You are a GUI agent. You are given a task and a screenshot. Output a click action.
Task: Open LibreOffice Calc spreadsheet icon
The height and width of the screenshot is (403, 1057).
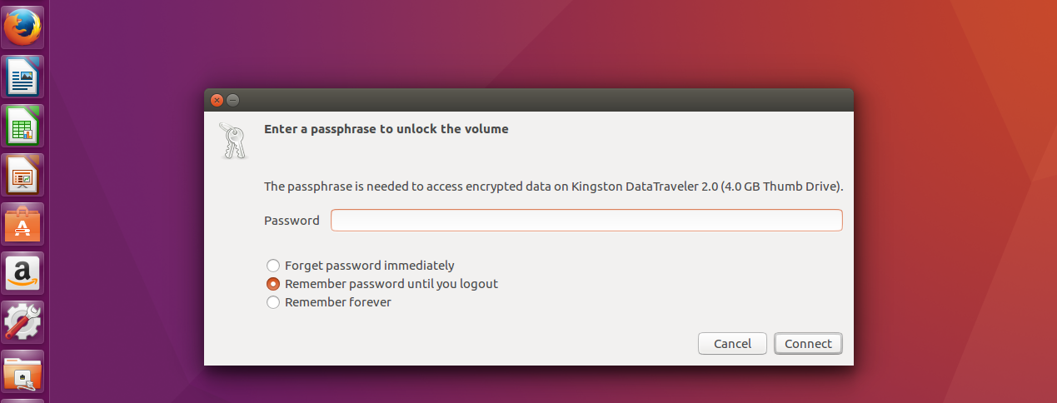pos(23,126)
